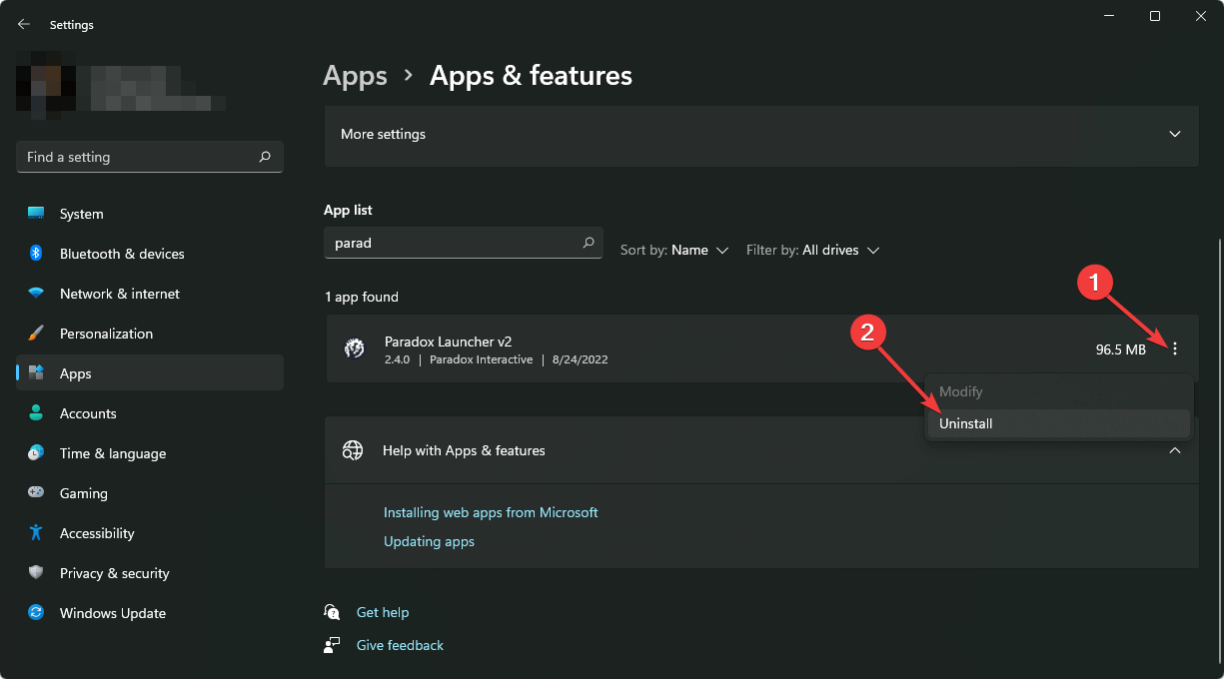Open Accounts settings

150,413
